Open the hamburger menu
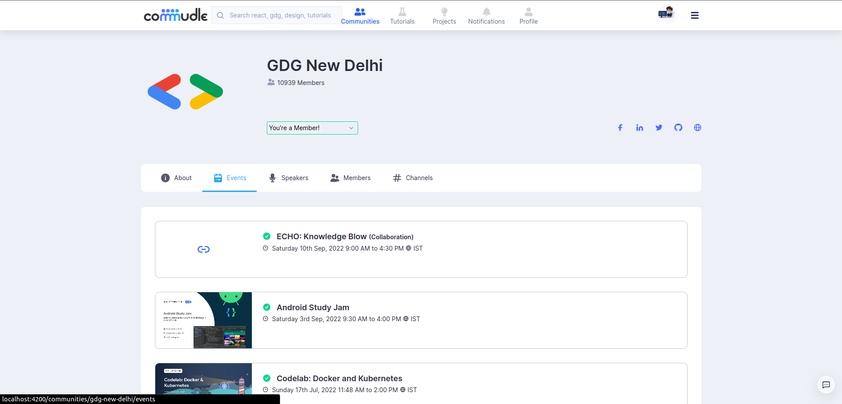Image resolution: width=842 pixels, height=404 pixels. tap(695, 15)
